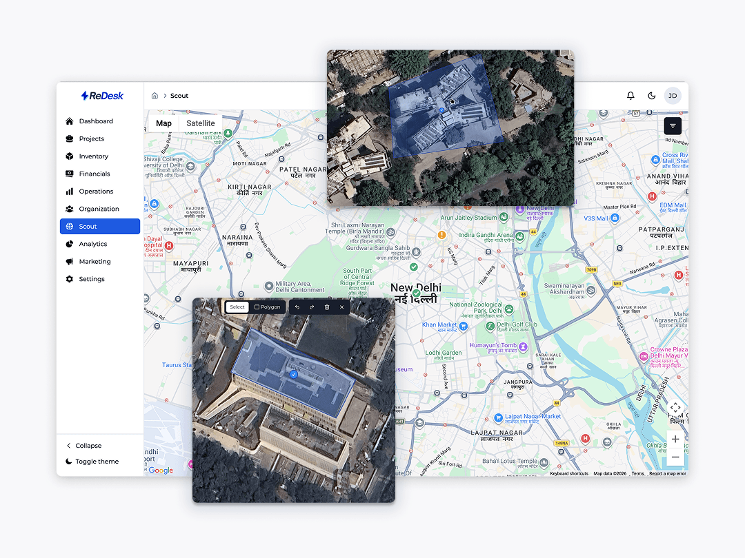Click the blue check marker on the rooftop polygon
This screenshot has width=745, height=558.
294,374
